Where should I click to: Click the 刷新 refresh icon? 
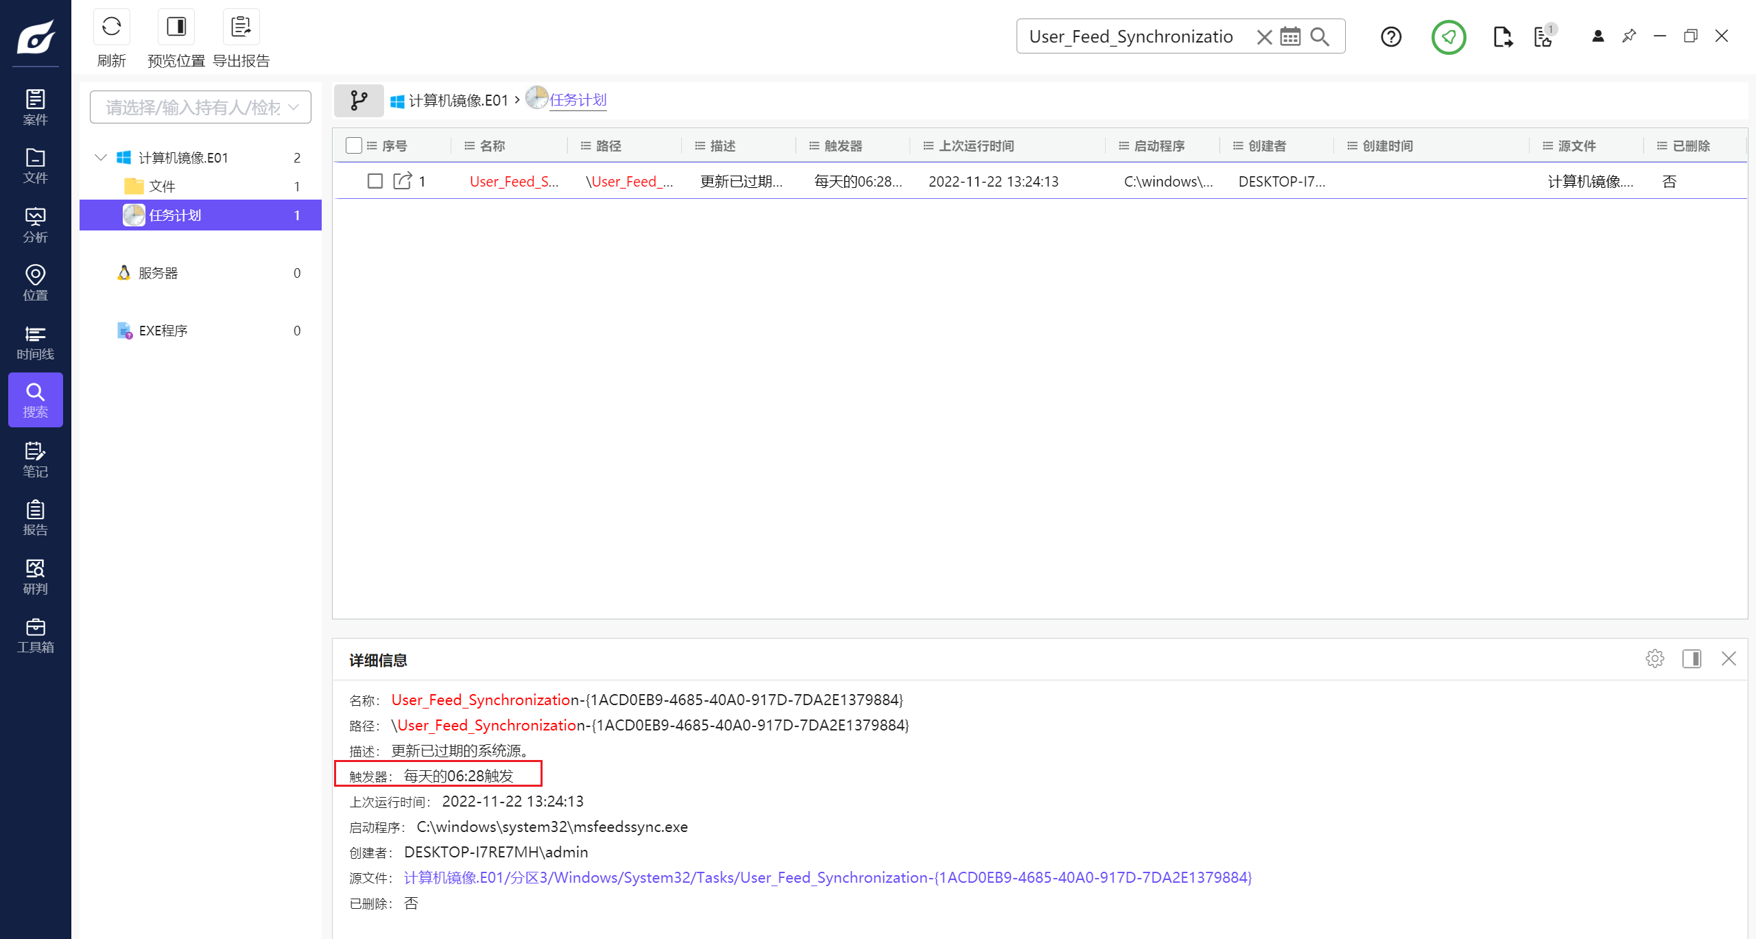pyautogui.click(x=111, y=27)
